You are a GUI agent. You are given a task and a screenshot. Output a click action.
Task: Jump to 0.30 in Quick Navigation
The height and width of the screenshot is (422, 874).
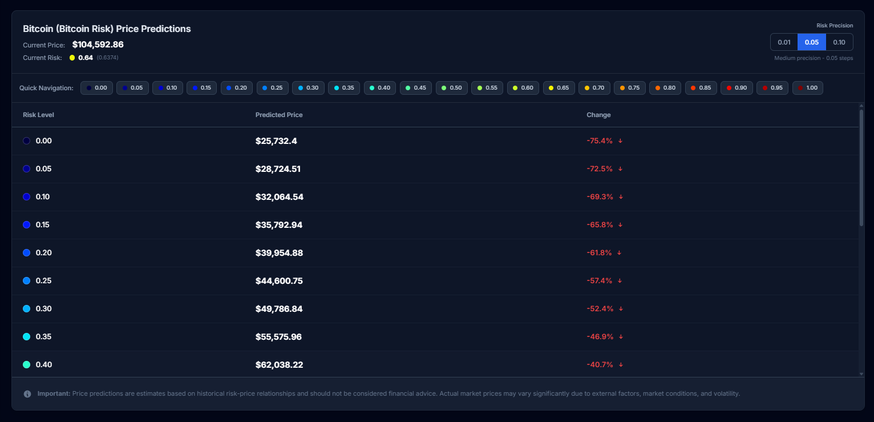[x=309, y=88]
